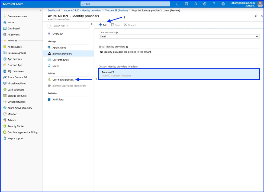Screen dimensions: 264x192
Task: Click the User flows hierarchy icon
Action: click(x=49, y=79)
